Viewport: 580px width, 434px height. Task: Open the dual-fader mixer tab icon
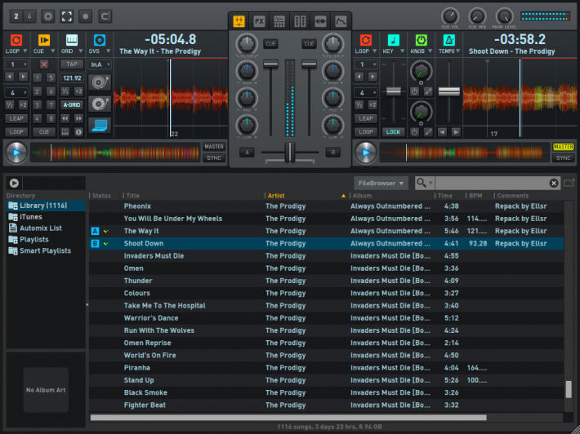(300, 21)
